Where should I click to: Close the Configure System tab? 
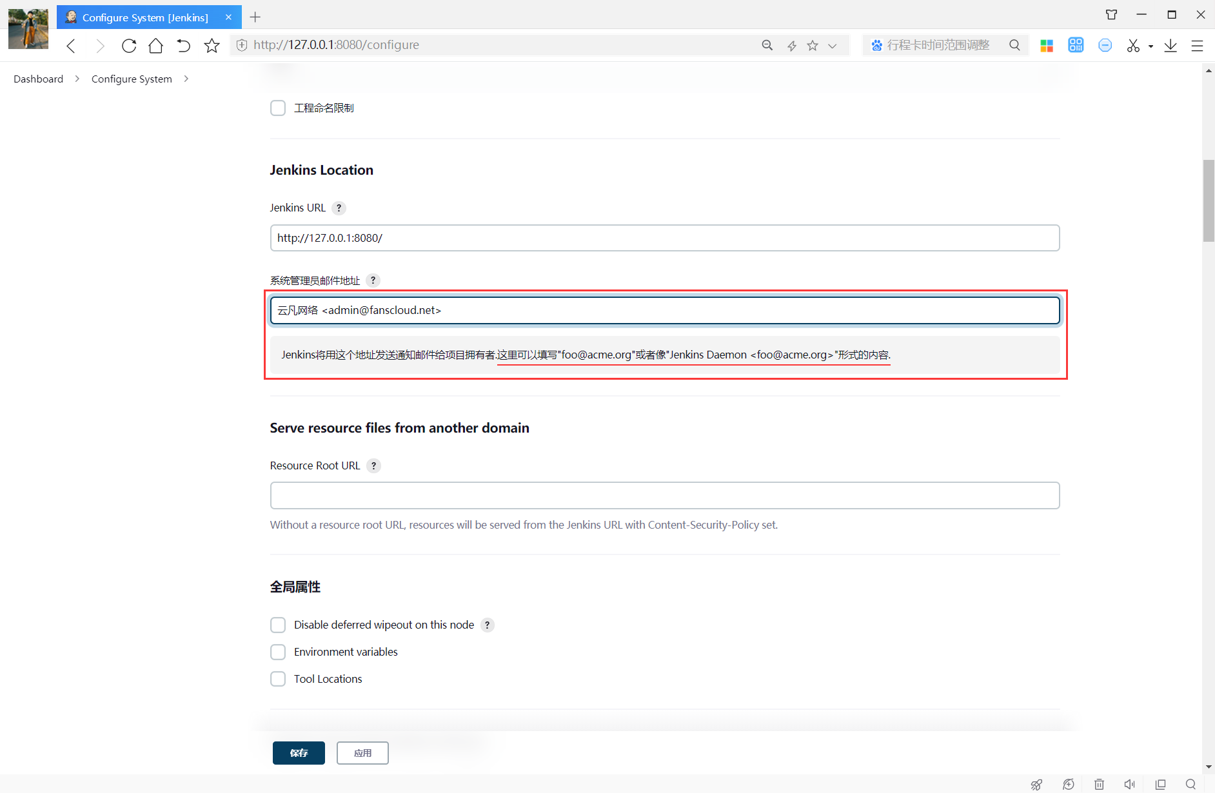click(x=228, y=17)
